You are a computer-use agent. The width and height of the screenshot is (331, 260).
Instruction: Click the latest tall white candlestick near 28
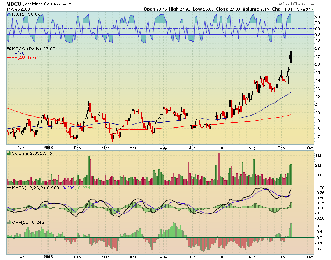pos(291,57)
